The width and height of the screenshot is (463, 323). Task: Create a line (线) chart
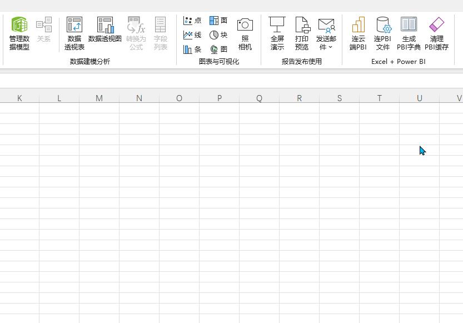click(x=191, y=36)
